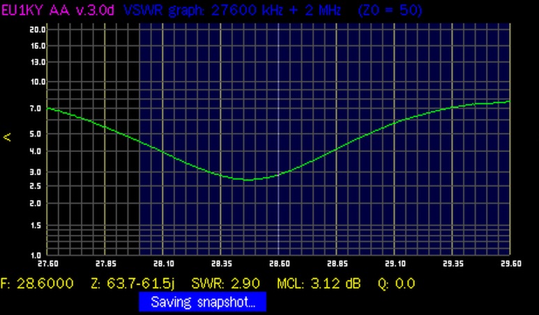
Task: Click the white cursor line at 28.60
Action: tap(278, 139)
